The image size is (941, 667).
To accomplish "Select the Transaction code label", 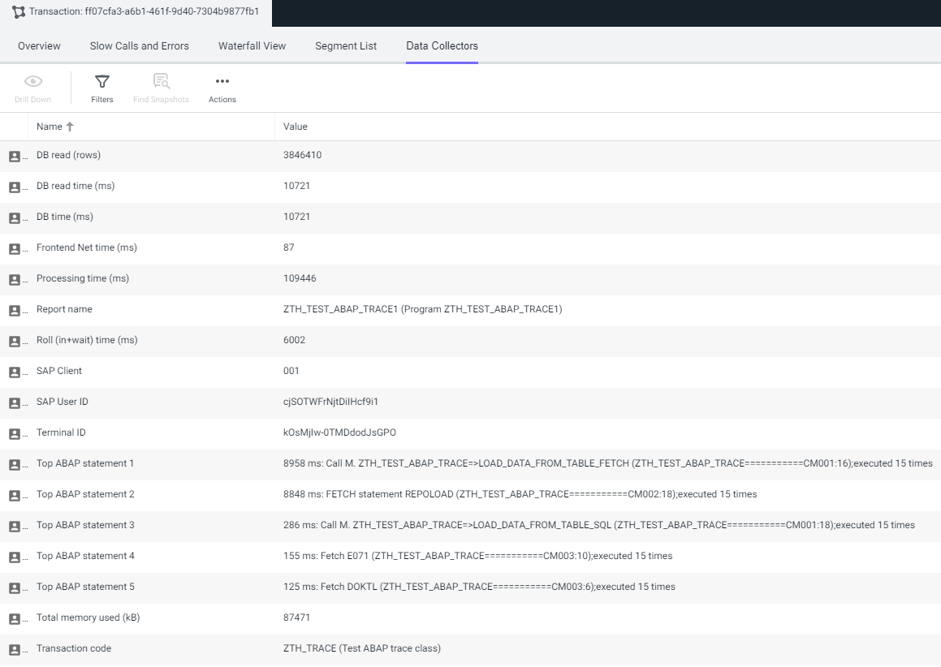I will 74,648.
